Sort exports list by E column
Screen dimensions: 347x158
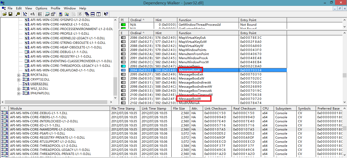[x=124, y=33]
